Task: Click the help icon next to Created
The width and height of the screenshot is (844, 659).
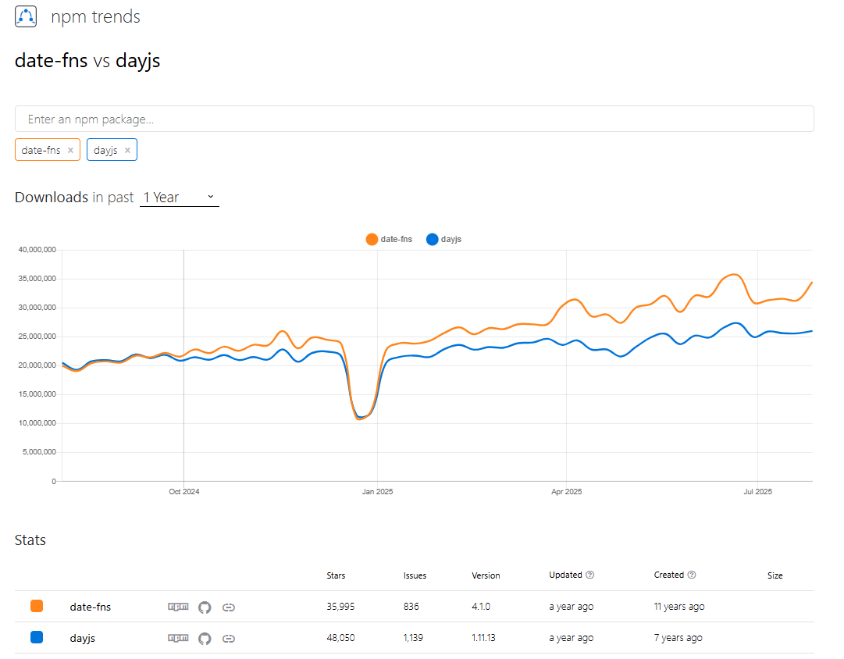Action: [692, 575]
